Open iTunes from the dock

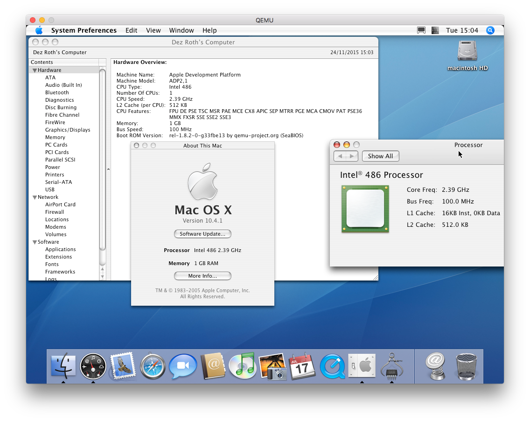pyautogui.click(x=243, y=365)
